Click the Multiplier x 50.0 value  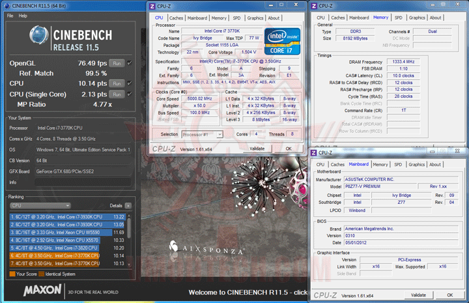point(199,106)
